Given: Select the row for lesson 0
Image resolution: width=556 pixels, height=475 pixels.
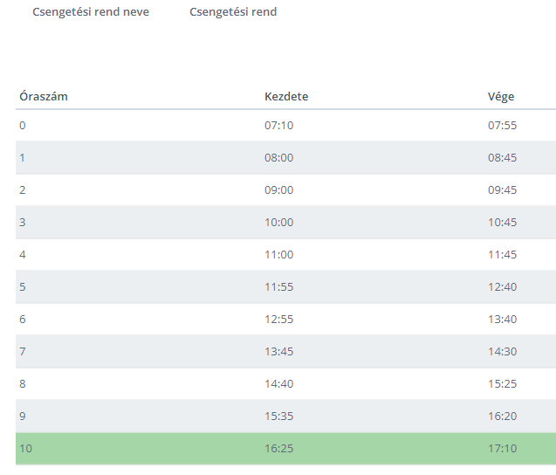Looking at the screenshot, I should [285, 125].
